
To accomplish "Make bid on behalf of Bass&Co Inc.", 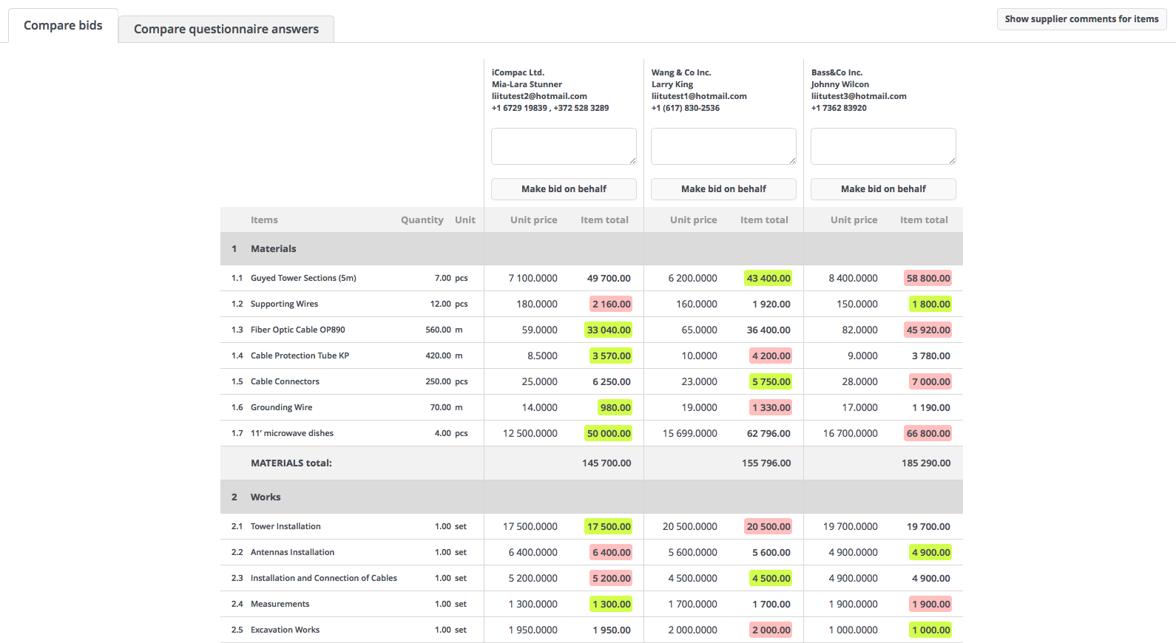I will click(883, 189).
